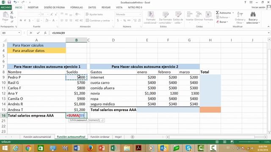Image resolution: width=271 pixels, height=152 pixels.
Task: Expand the Autosuma dropdown arrow
Action: coord(233,13)
